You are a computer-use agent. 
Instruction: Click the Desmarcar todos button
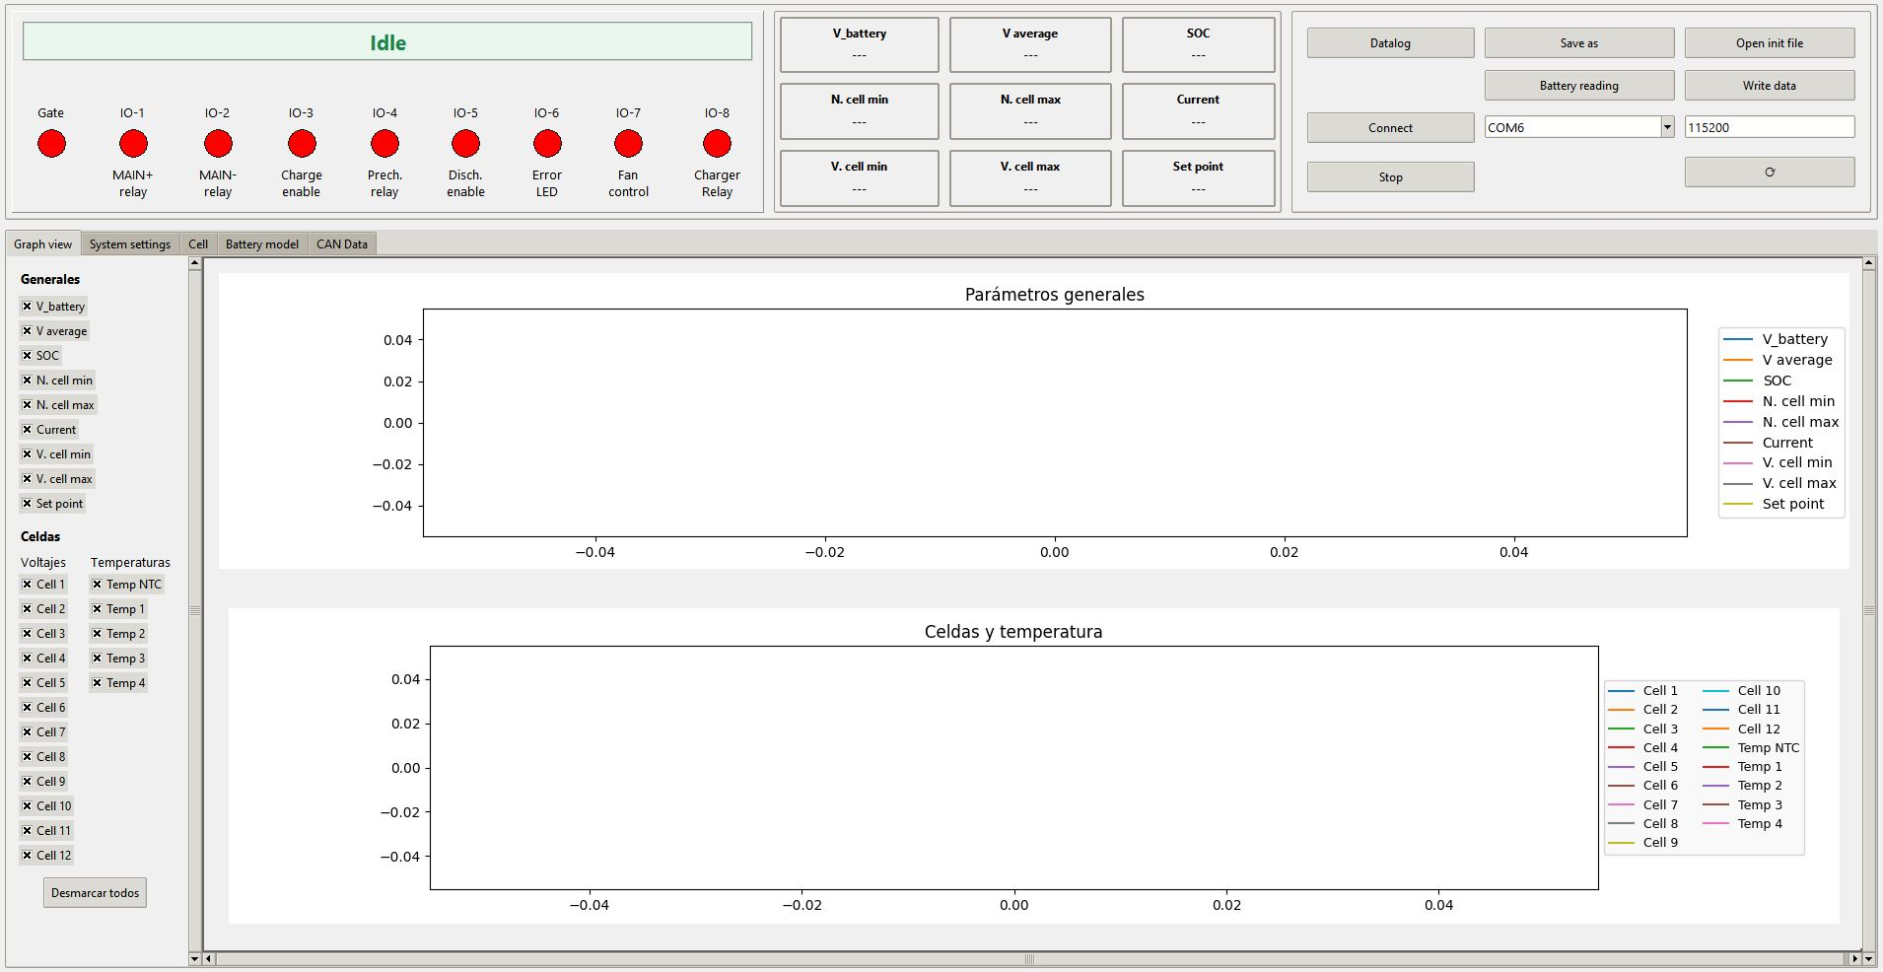click(x=94, y=892)
